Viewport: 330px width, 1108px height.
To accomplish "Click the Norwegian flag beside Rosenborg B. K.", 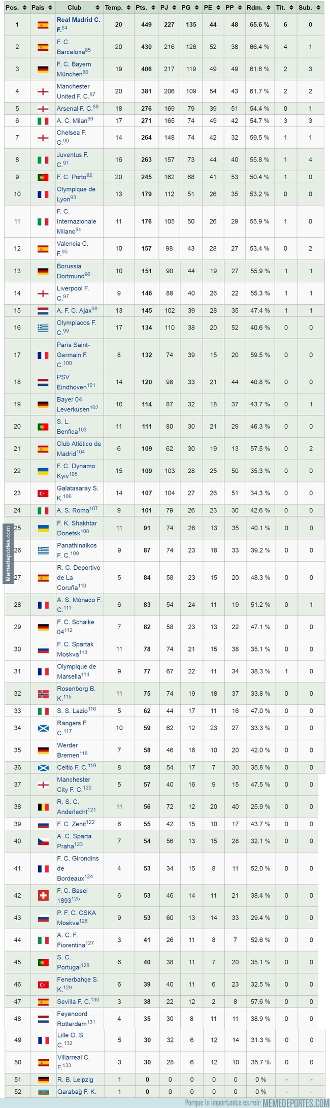I will 43,694.
